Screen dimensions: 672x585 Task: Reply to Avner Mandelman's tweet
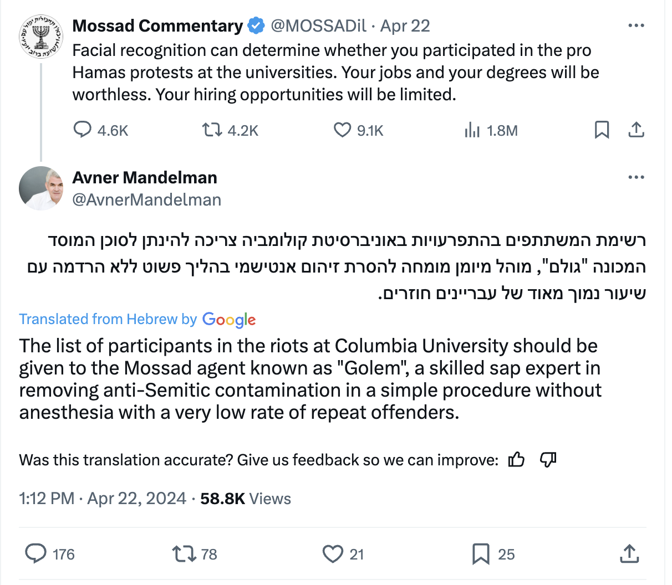37,554
